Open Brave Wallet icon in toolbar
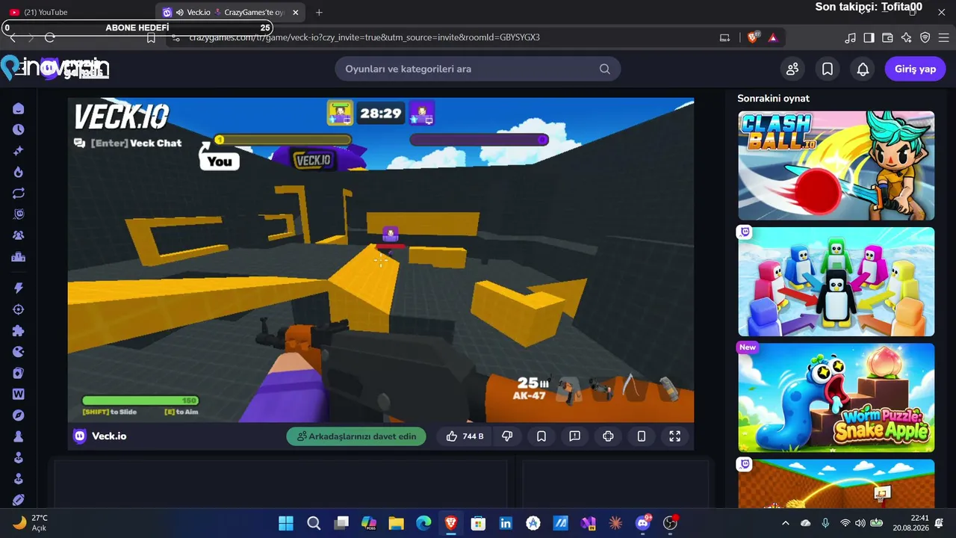 click(x=887, y=37)
